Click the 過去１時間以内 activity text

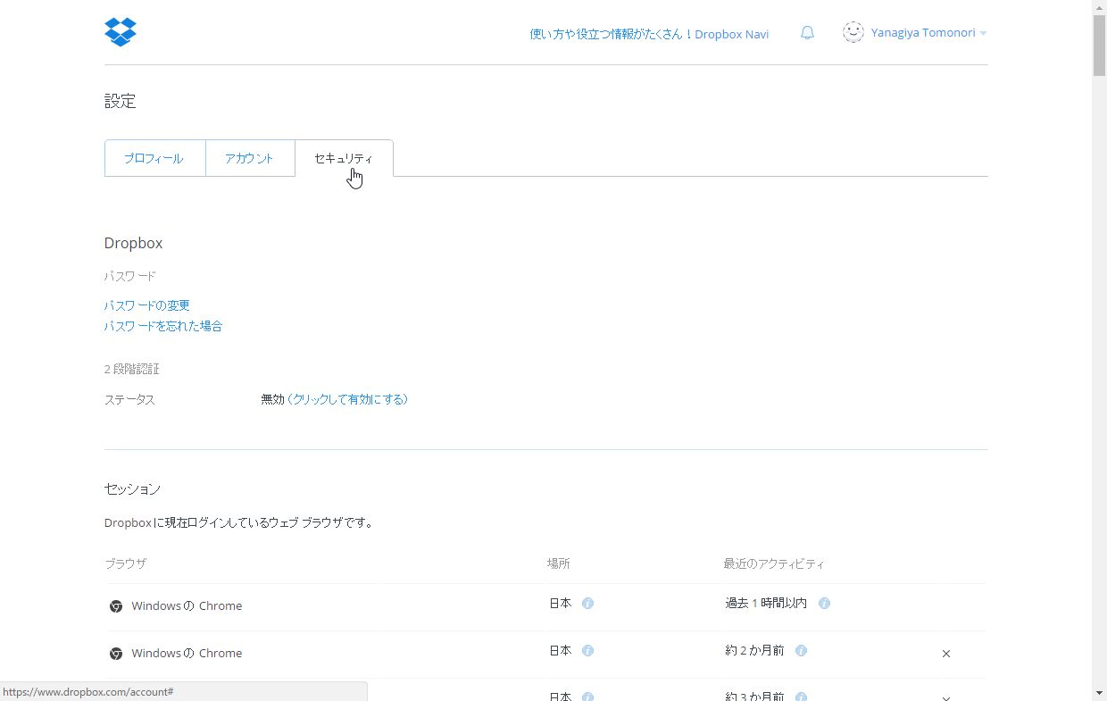(x=766, y=604)
